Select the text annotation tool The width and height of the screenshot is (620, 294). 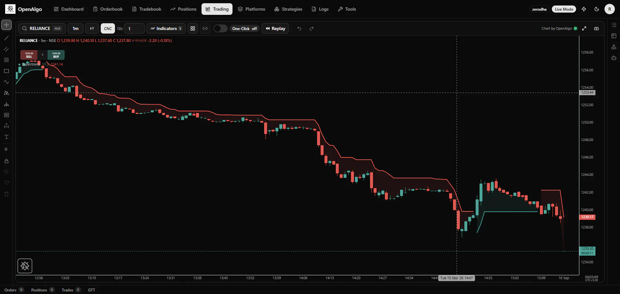(6, 137)
